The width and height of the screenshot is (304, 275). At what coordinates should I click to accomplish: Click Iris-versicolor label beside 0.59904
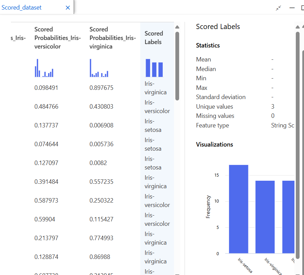(157, 220)
